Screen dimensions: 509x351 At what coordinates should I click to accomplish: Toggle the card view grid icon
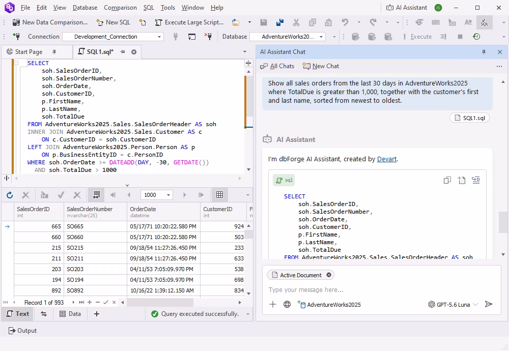[96, 195]
